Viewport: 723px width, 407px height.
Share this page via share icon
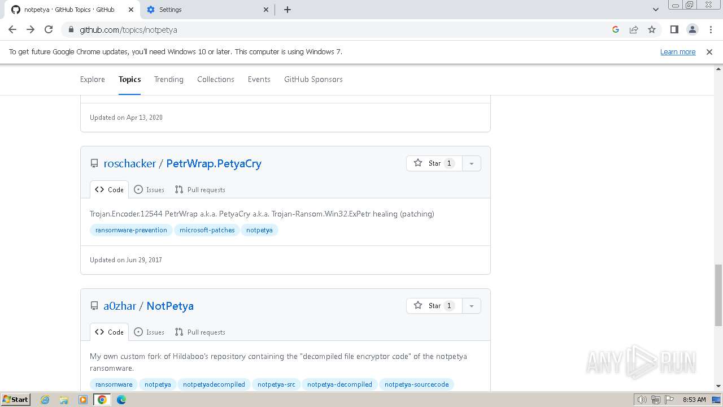click(634, 29)
